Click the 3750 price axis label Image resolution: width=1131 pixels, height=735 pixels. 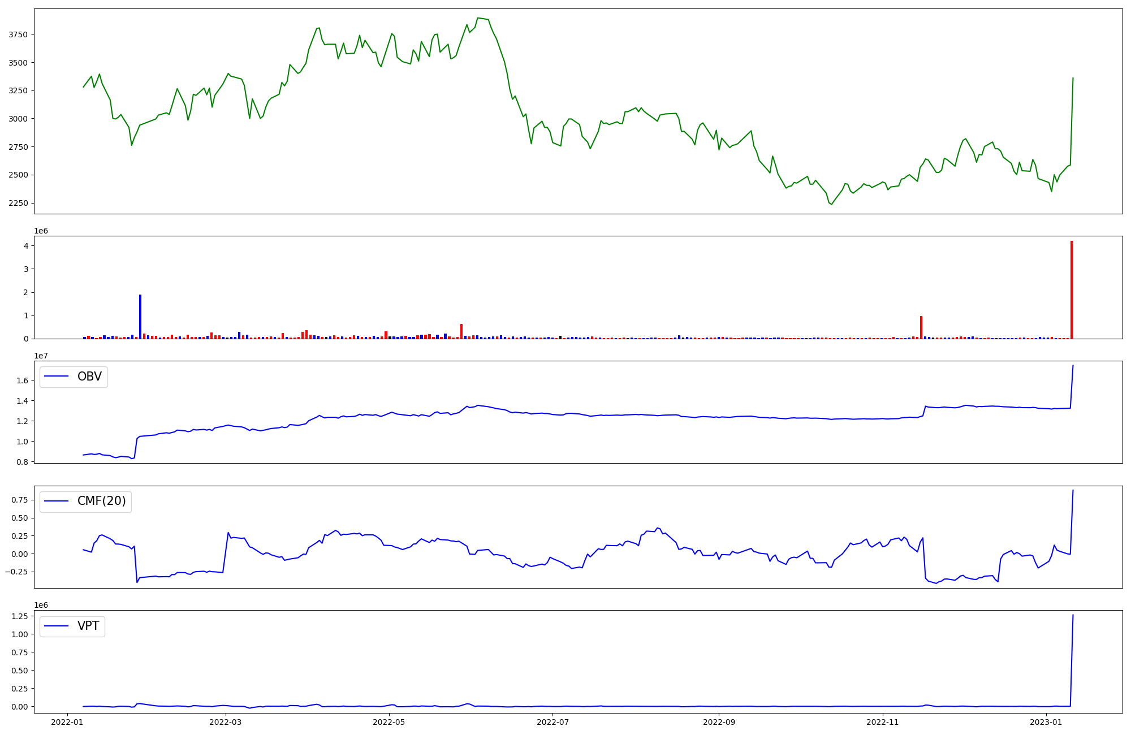coord(18,34)
